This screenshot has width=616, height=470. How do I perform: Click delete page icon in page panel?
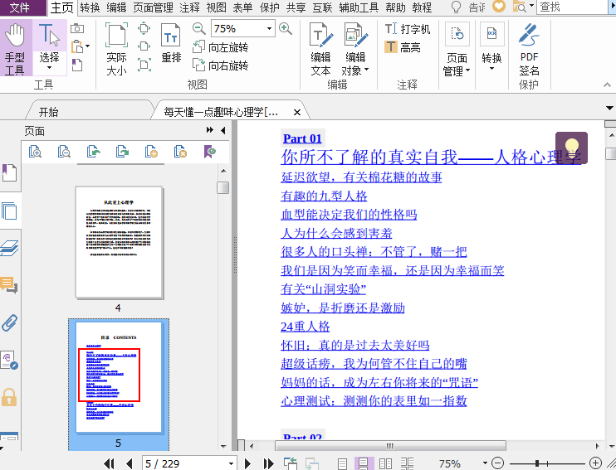click(180, 152)
